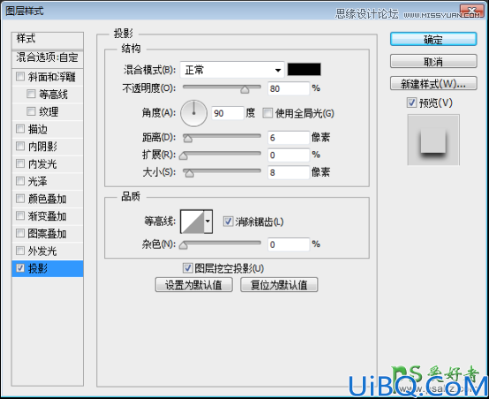The image size is (489, 399).
Task: Click the opacity field showing 80
Action: pos(289,88)
